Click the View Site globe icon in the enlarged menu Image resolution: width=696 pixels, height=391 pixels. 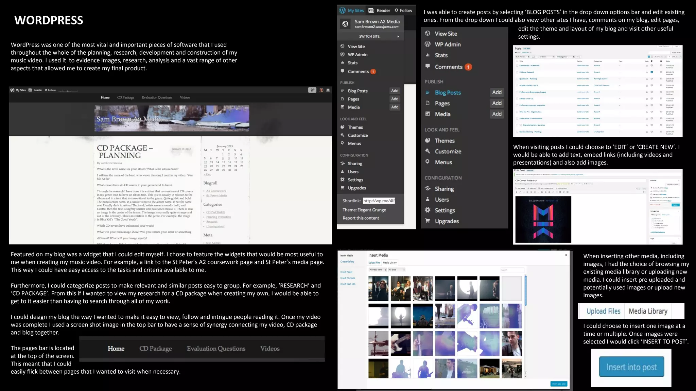[428, 33]
